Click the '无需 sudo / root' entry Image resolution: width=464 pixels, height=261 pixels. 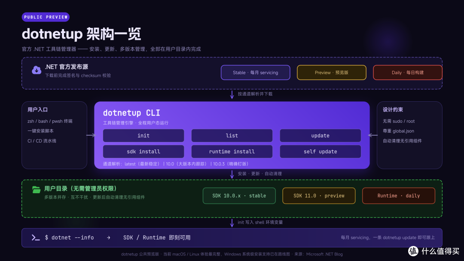point(399,121)
